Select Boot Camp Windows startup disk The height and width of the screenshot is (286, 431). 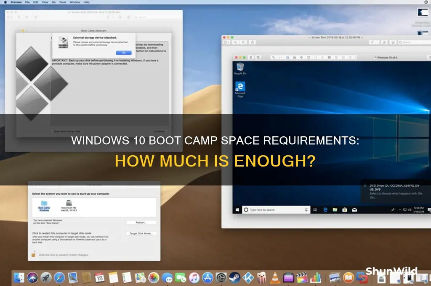pyautogui.click(x=44, y=206)
